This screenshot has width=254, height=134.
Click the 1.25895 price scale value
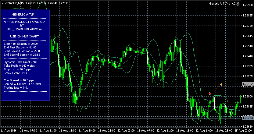click(x=248, y=107)
